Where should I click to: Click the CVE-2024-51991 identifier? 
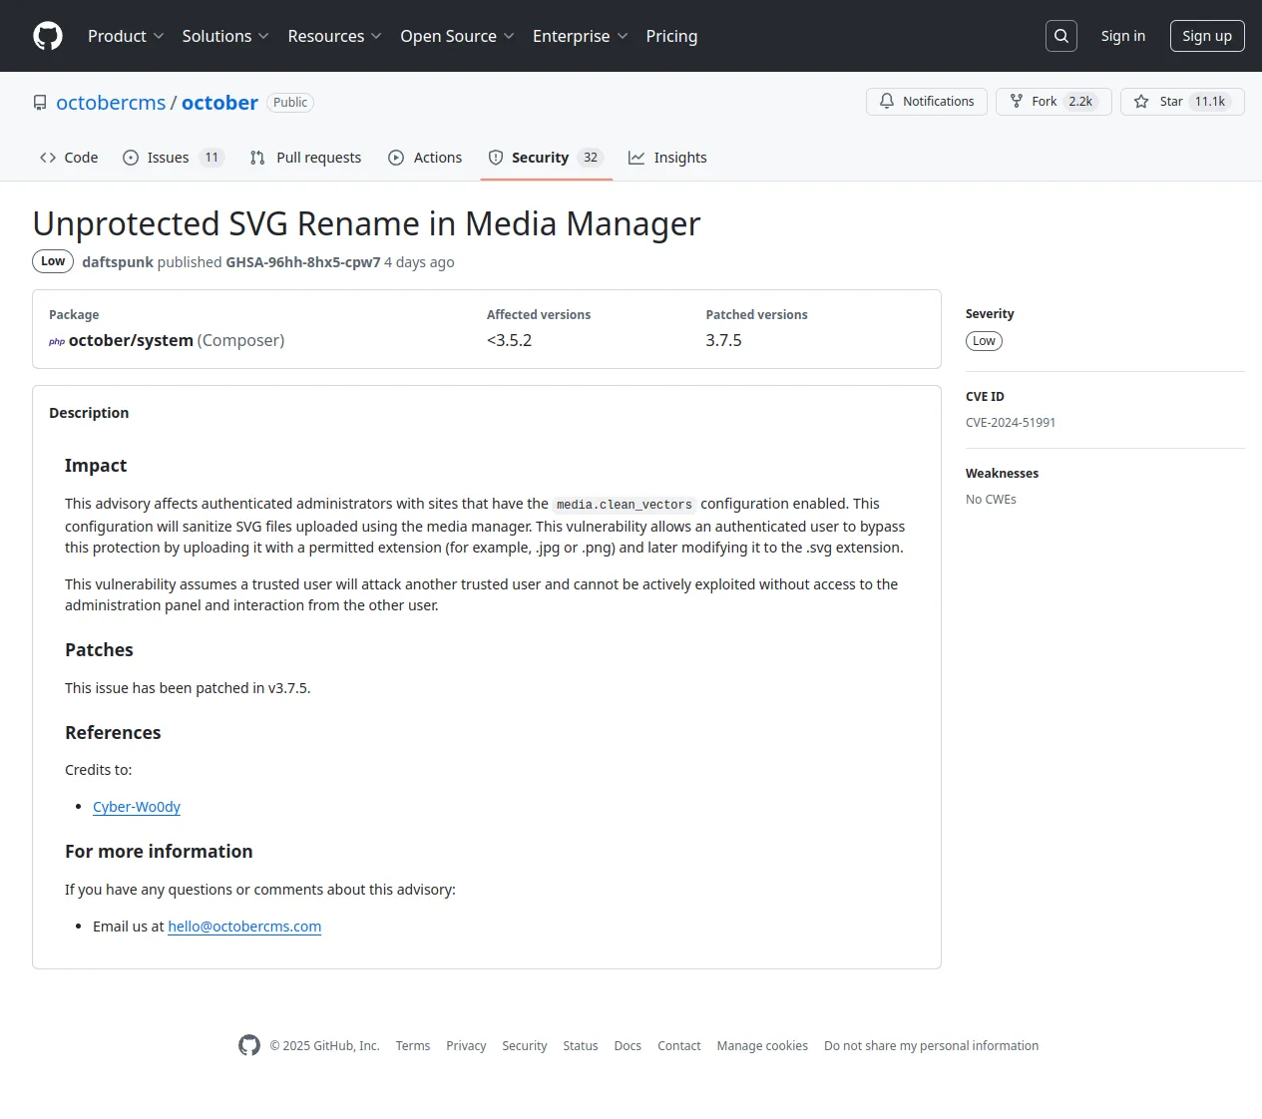(x=1011, y=423)
